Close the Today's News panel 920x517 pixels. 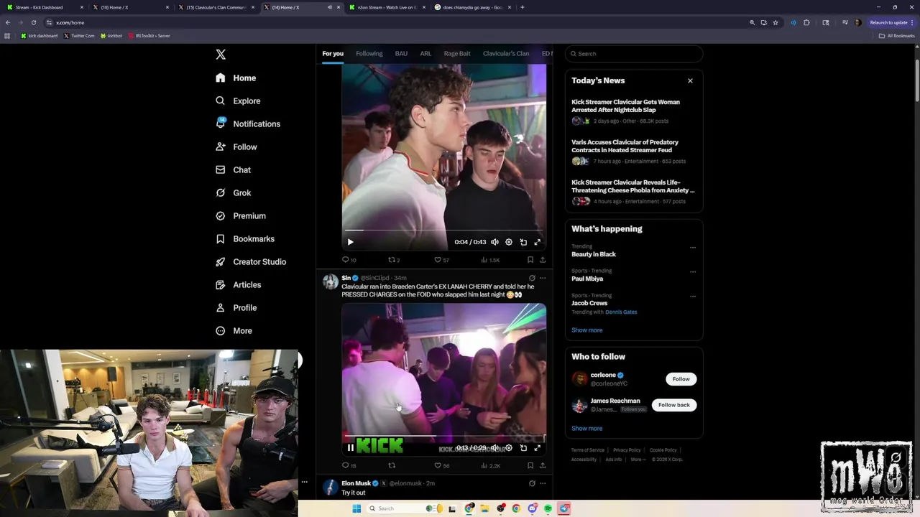coord(690,80)
